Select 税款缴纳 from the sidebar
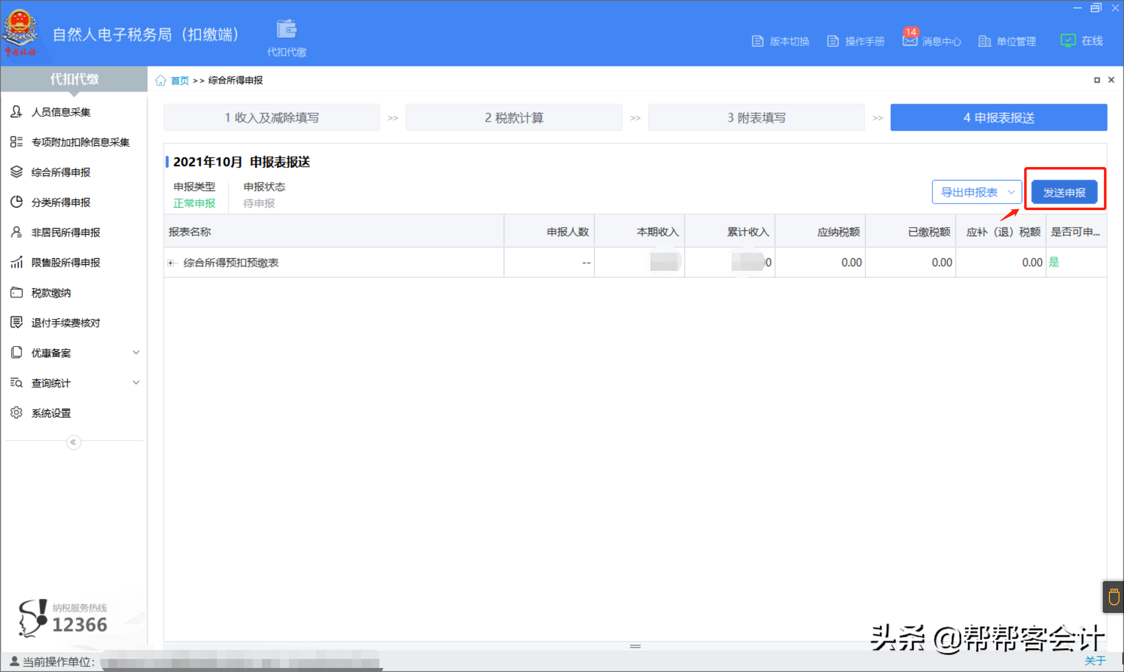The image size is (1124, 672). tap(51, 293)
